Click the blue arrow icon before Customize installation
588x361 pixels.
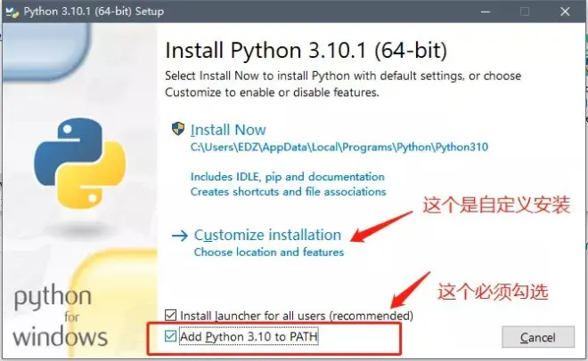(x=180, y=236)
